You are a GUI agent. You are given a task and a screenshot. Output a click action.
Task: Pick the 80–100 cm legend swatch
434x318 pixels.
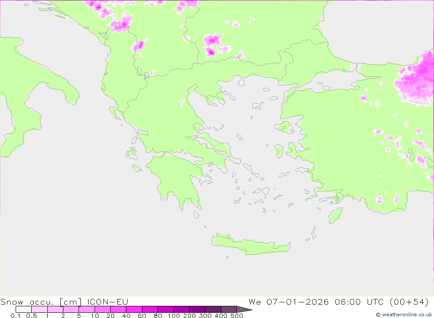click(x=165, y=309)
